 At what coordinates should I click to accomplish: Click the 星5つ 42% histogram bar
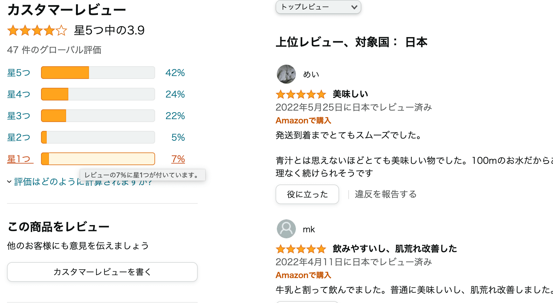point(98,73)
